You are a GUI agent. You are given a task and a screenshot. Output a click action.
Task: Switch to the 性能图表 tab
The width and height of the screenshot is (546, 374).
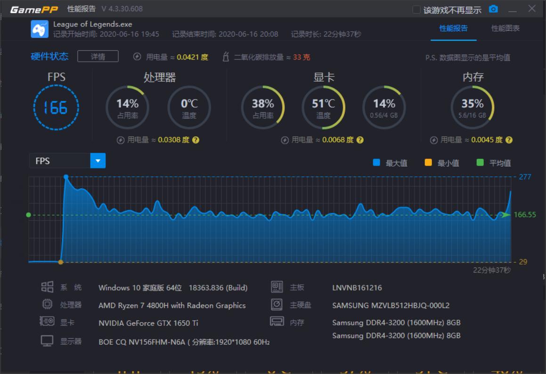click(504, 28)
